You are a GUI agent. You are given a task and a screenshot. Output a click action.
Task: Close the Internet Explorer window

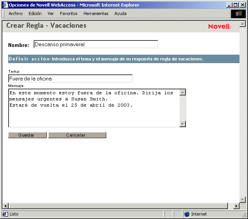click(x=243, y=5)
